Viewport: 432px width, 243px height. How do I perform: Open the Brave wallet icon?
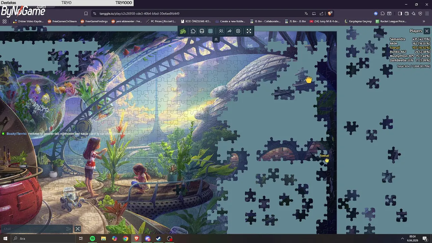(407, 13)
